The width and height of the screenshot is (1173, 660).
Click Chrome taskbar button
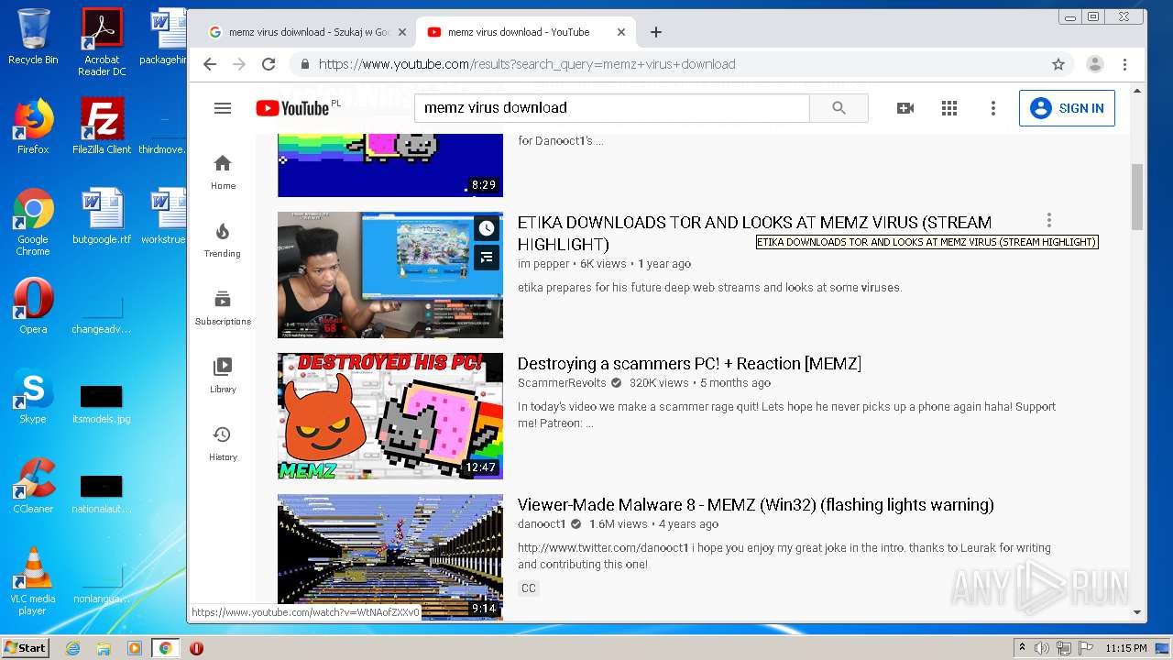click(165, 648)
